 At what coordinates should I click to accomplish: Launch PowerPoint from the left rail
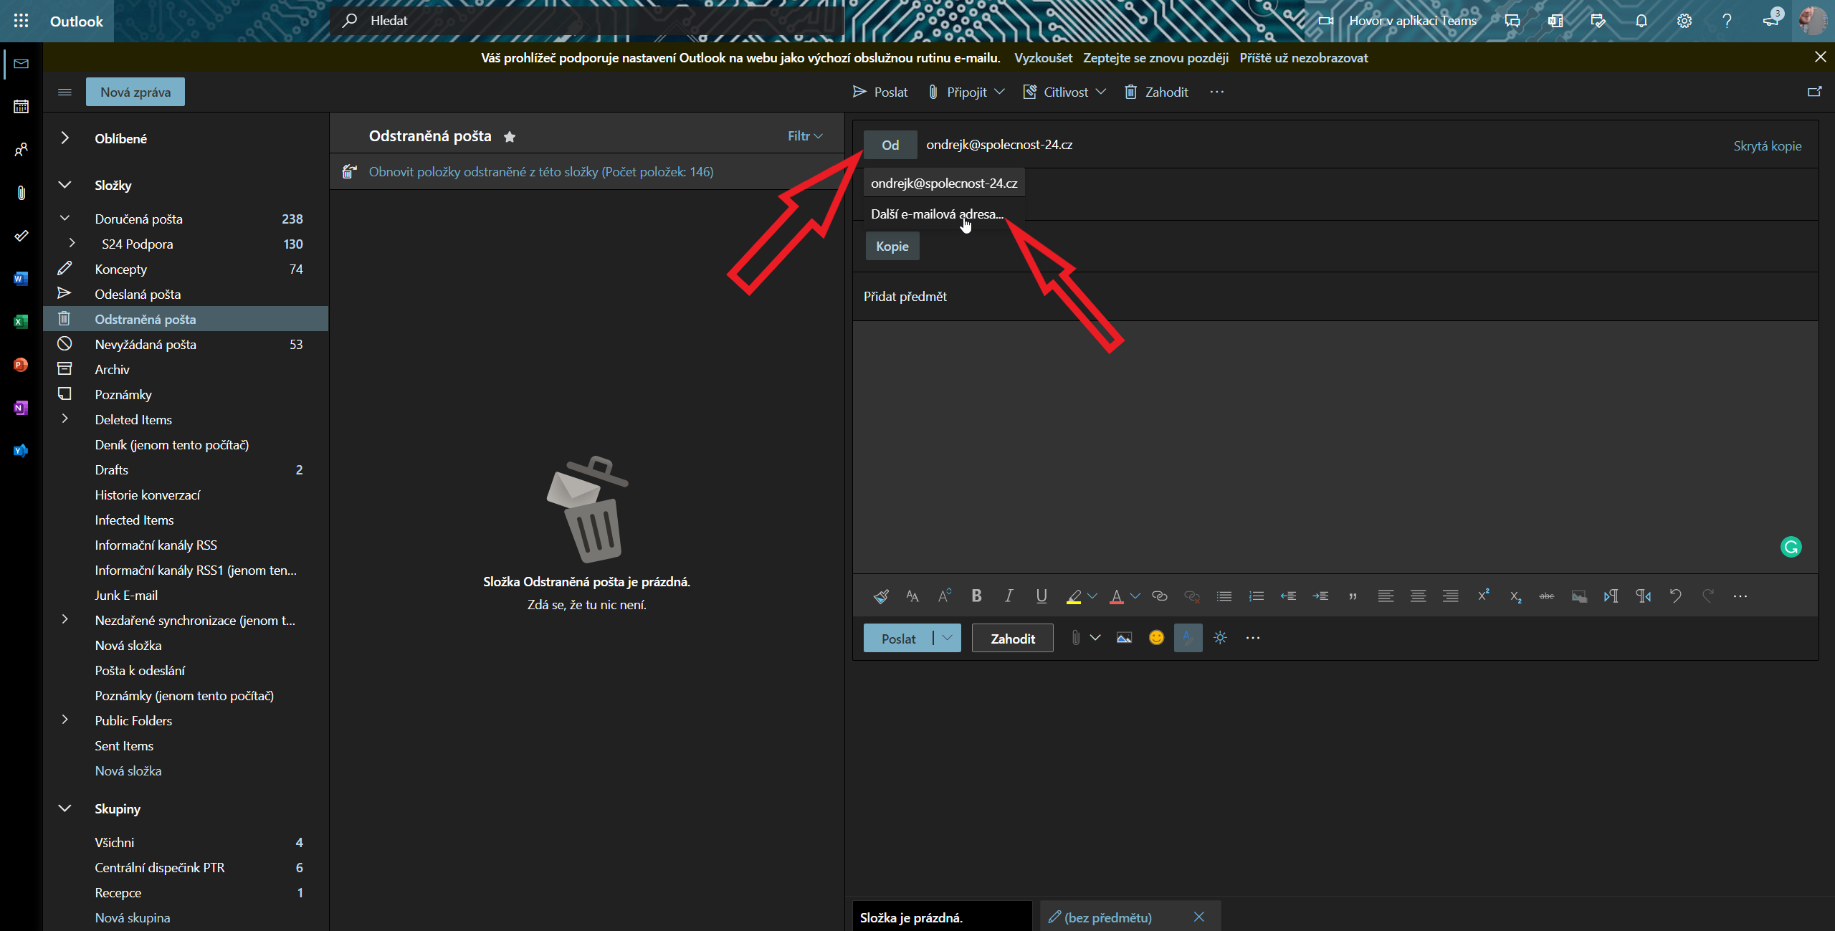click(22, 365)
